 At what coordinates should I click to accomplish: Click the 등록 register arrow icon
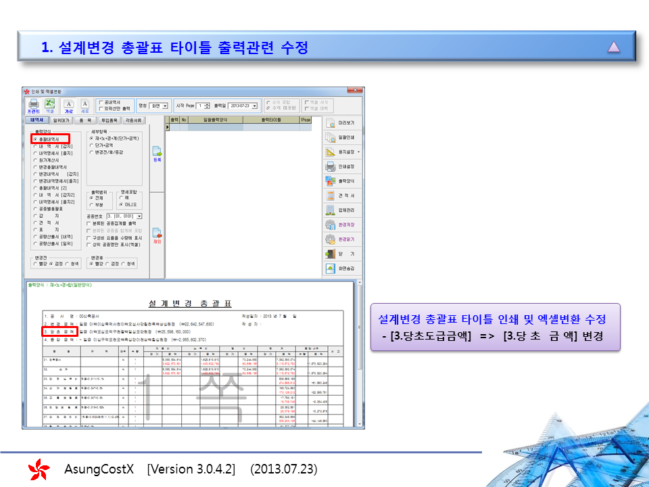pyautogui.click(x=157, y=154)
